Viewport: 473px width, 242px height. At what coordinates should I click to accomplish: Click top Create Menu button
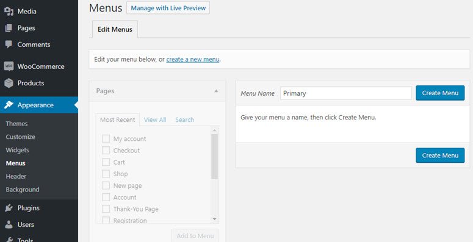[x=440, y=93]
